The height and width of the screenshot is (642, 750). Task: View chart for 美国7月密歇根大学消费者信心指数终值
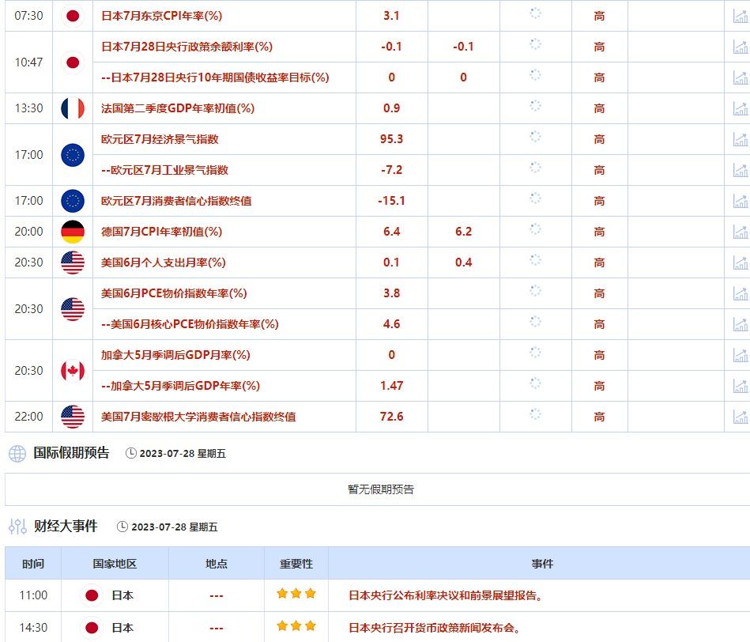click(x=740, y=417)
